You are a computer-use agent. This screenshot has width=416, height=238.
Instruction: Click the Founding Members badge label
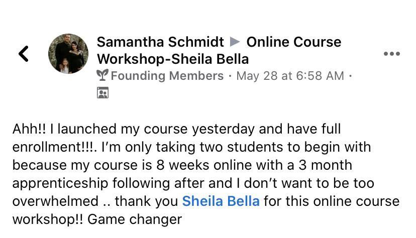tap(167, 76)
